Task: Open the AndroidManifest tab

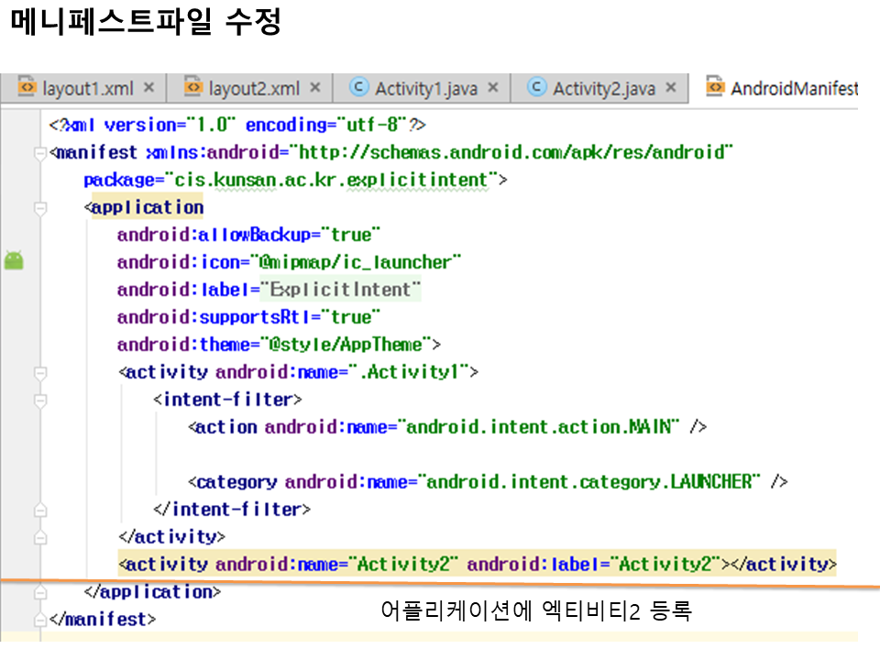Action: 793,89
